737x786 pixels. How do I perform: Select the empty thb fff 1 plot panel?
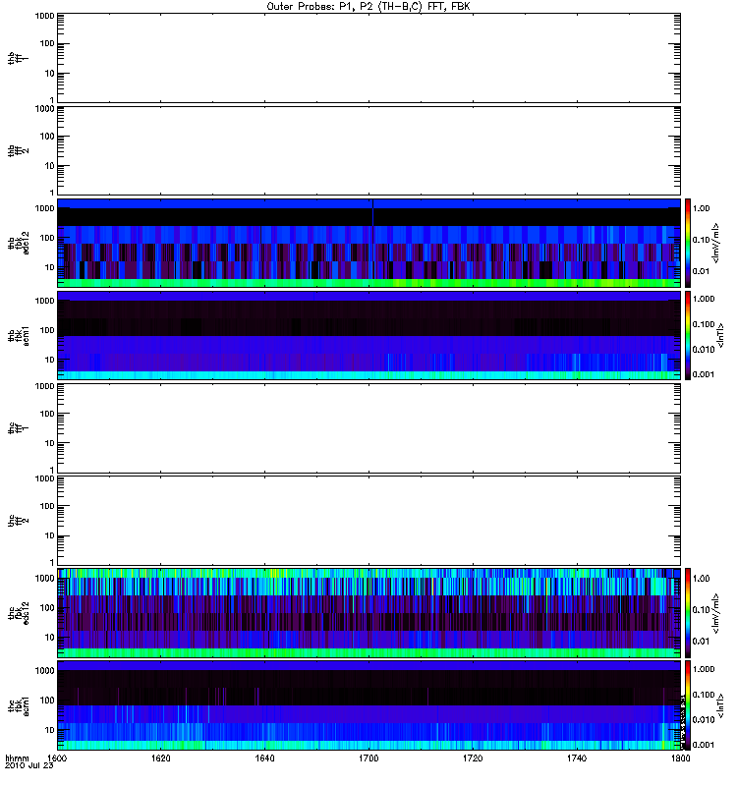click(x=368, y=58)
